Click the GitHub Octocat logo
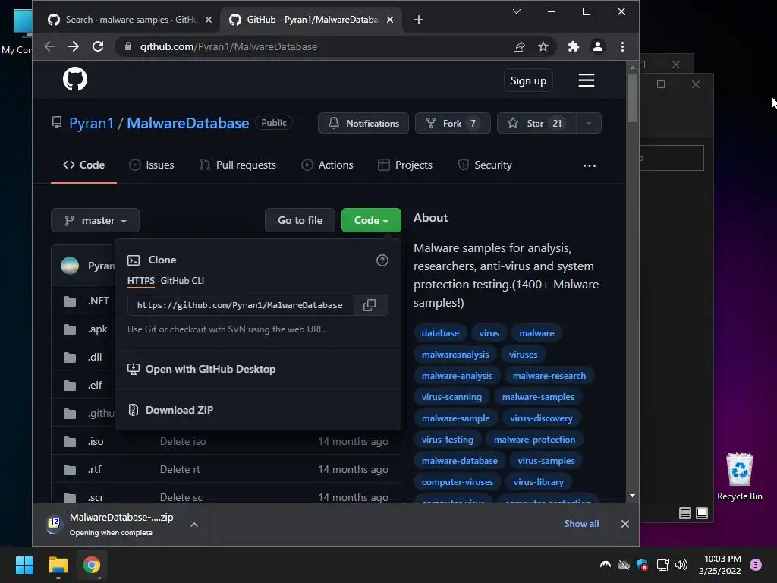The image size is (777, 583). coord(75,79)
